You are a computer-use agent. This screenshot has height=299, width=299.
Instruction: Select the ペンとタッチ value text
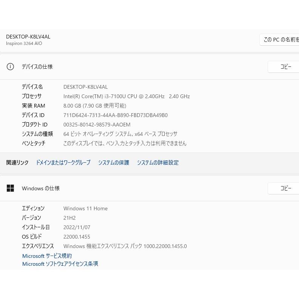(125, 143)
